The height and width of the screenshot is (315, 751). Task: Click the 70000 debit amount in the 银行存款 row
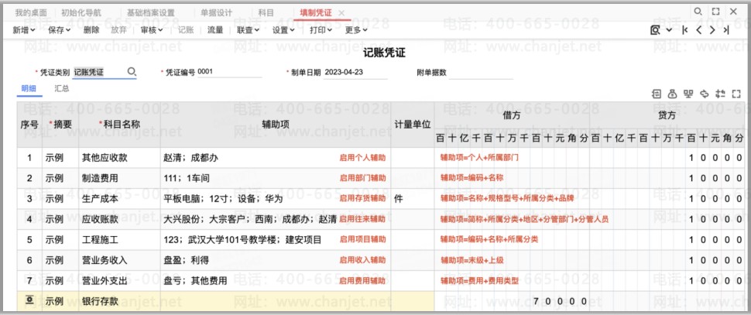560,302
